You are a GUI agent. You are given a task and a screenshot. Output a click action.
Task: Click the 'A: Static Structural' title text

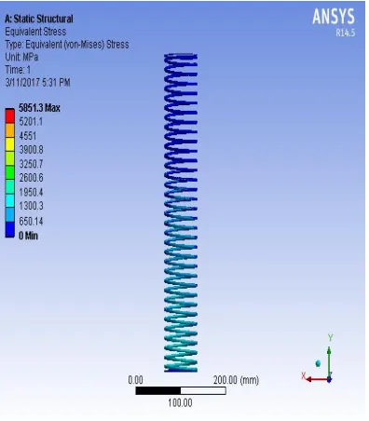pos(39,19)
